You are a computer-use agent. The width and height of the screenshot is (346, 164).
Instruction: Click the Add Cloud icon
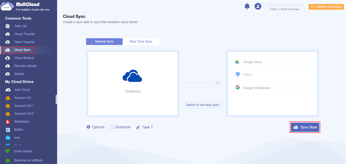(x=8, y=90)
